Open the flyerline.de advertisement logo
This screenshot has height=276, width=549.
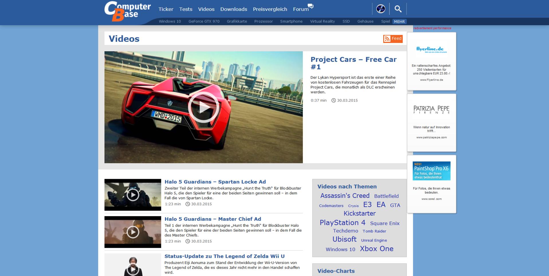tap(432, 49)
